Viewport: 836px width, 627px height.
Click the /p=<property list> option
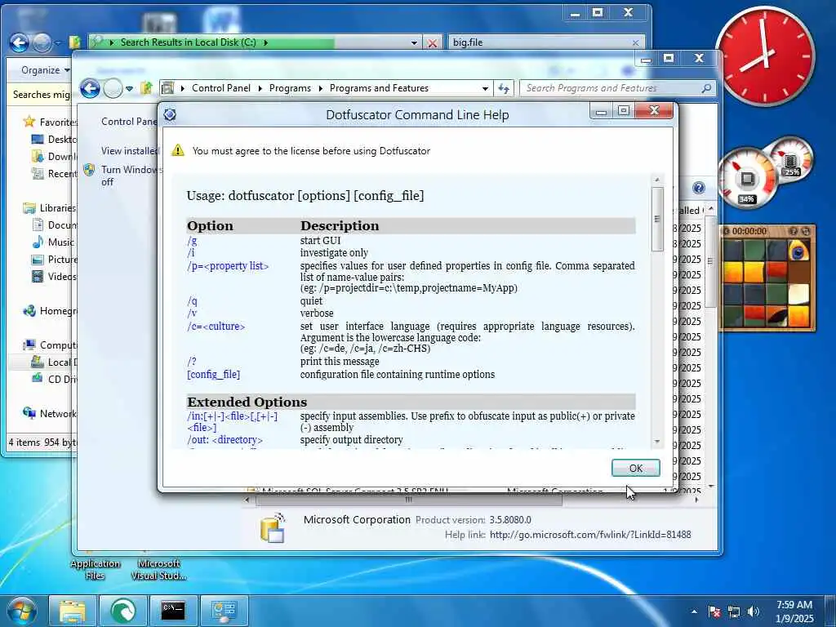pyautogui.click(x=228, y=265)
